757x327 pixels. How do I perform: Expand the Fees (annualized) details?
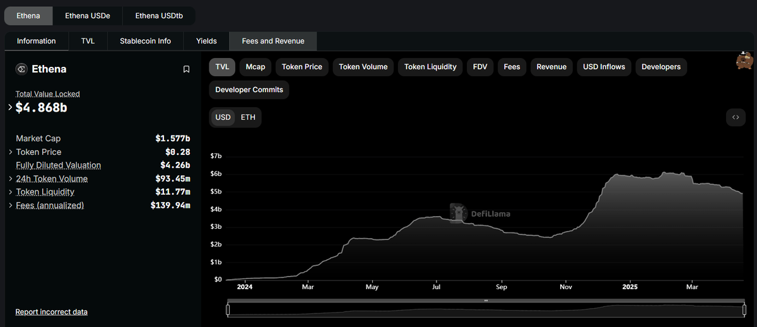tap(11, 205)
